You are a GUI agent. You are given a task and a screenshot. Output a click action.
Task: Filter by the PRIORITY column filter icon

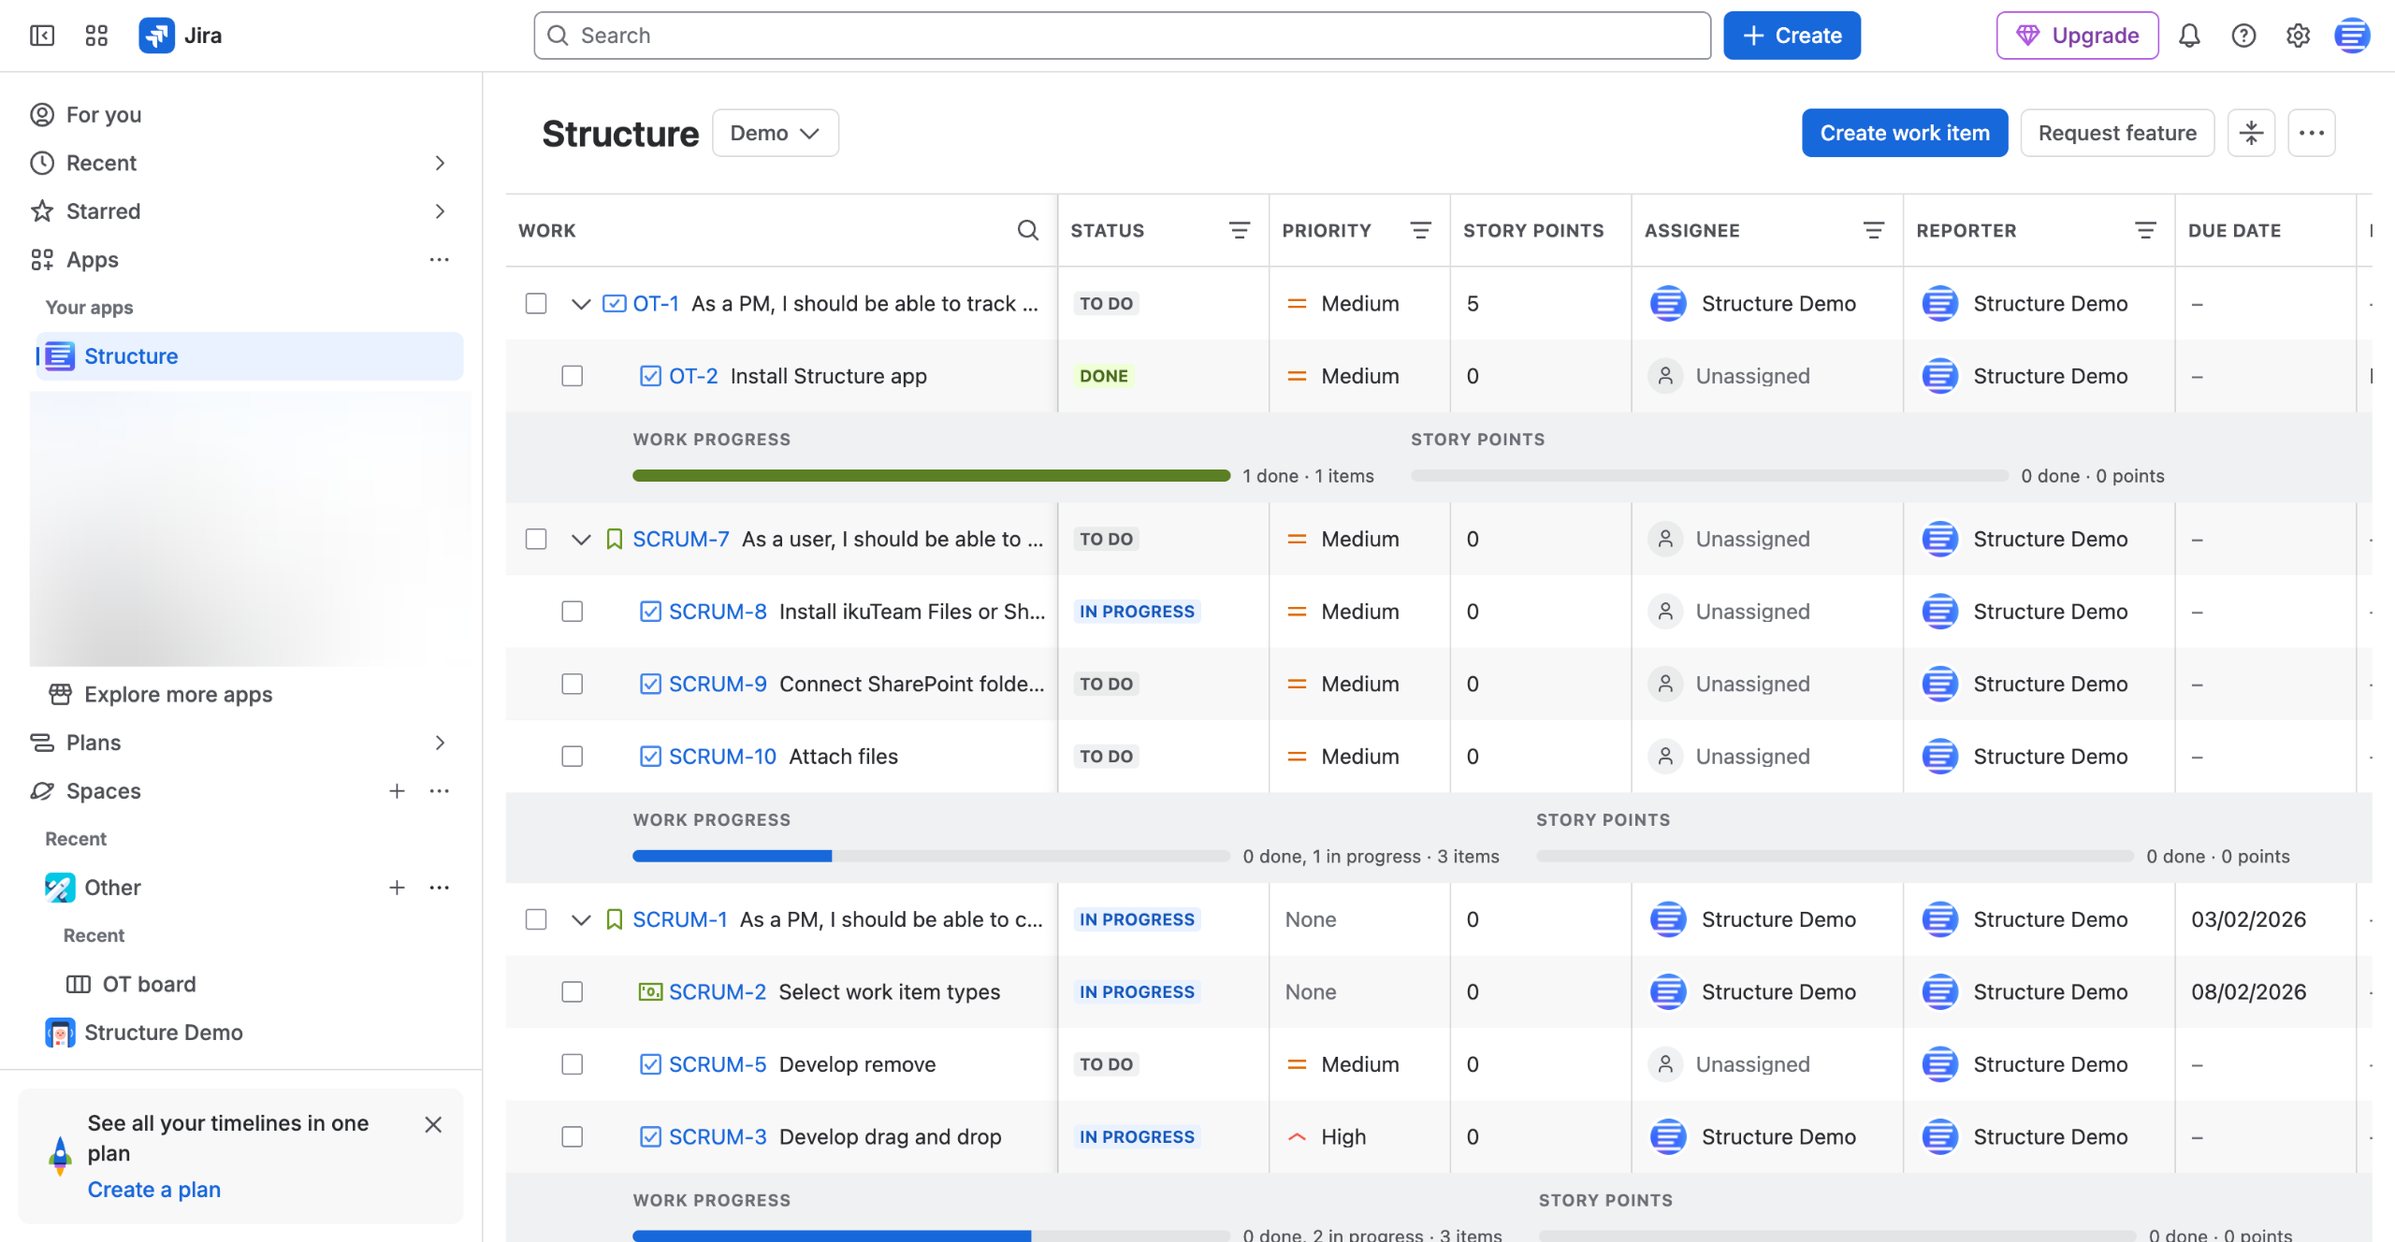[x=1421, y=230]
